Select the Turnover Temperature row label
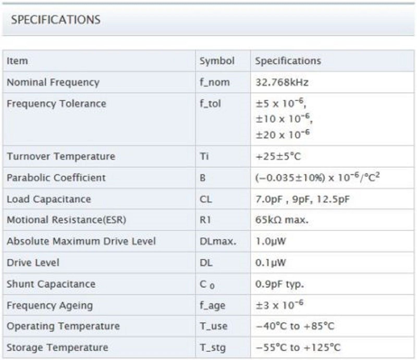The width and height of the screenshot is (417, 360). (61, 156)
